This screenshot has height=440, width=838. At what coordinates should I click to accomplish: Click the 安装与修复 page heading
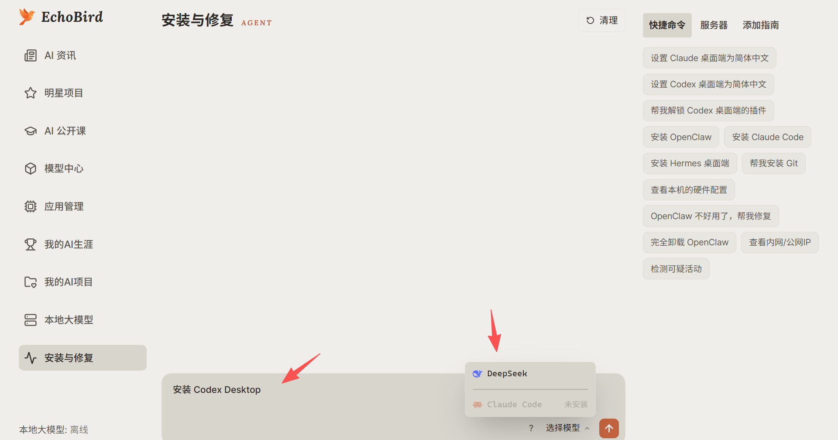click(x=197, y=21)
